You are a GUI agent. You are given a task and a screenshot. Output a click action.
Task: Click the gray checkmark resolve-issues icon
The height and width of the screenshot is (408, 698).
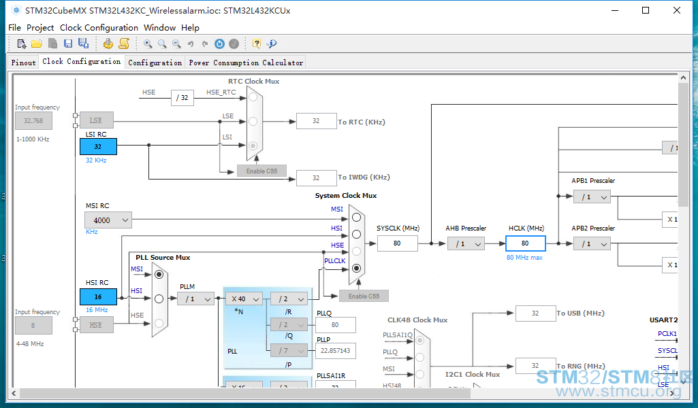[234, 44]
